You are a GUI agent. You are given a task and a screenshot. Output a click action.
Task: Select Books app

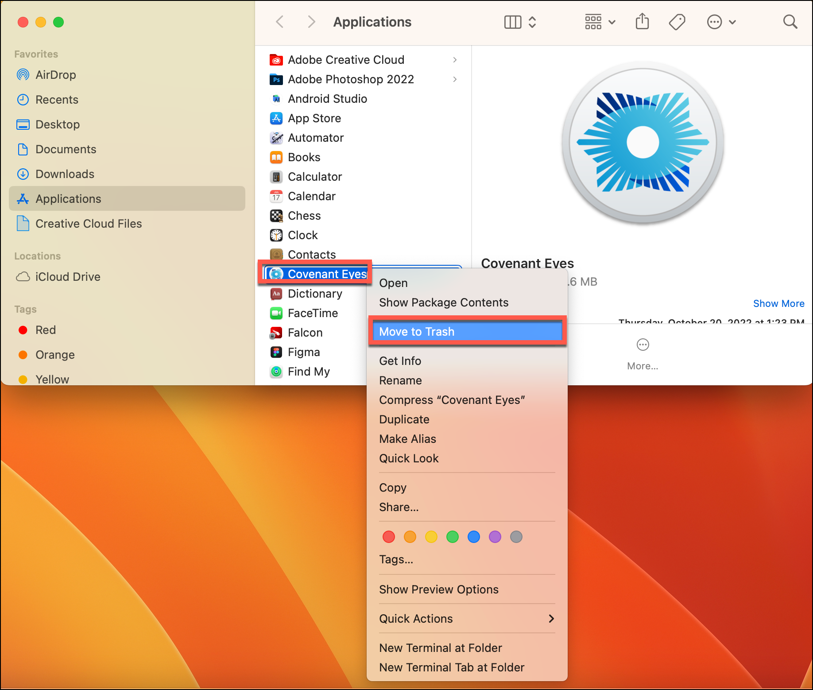(363, 157)
